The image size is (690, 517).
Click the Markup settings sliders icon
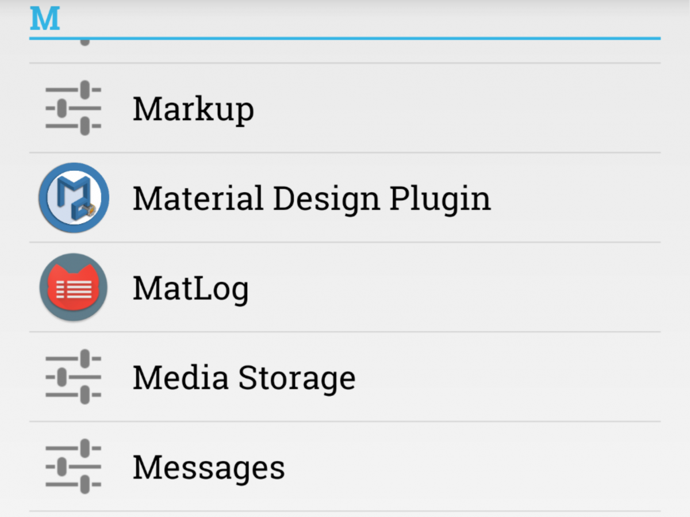coord(73,108)
